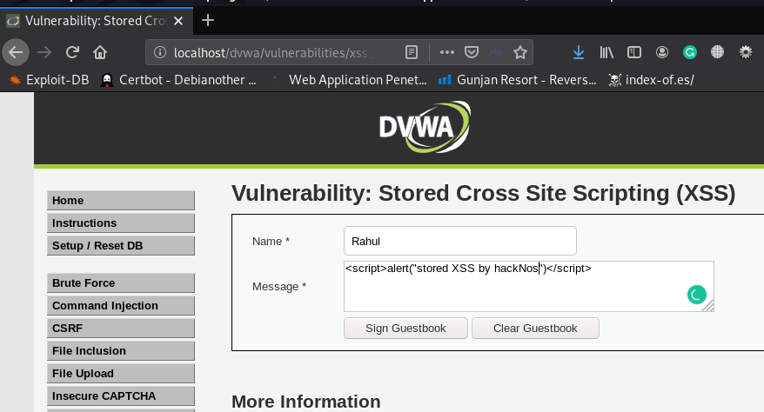Open the Exploit-DB bookmark
The height and width of the screenshot is (412, 764).
(x=49, y=80)
